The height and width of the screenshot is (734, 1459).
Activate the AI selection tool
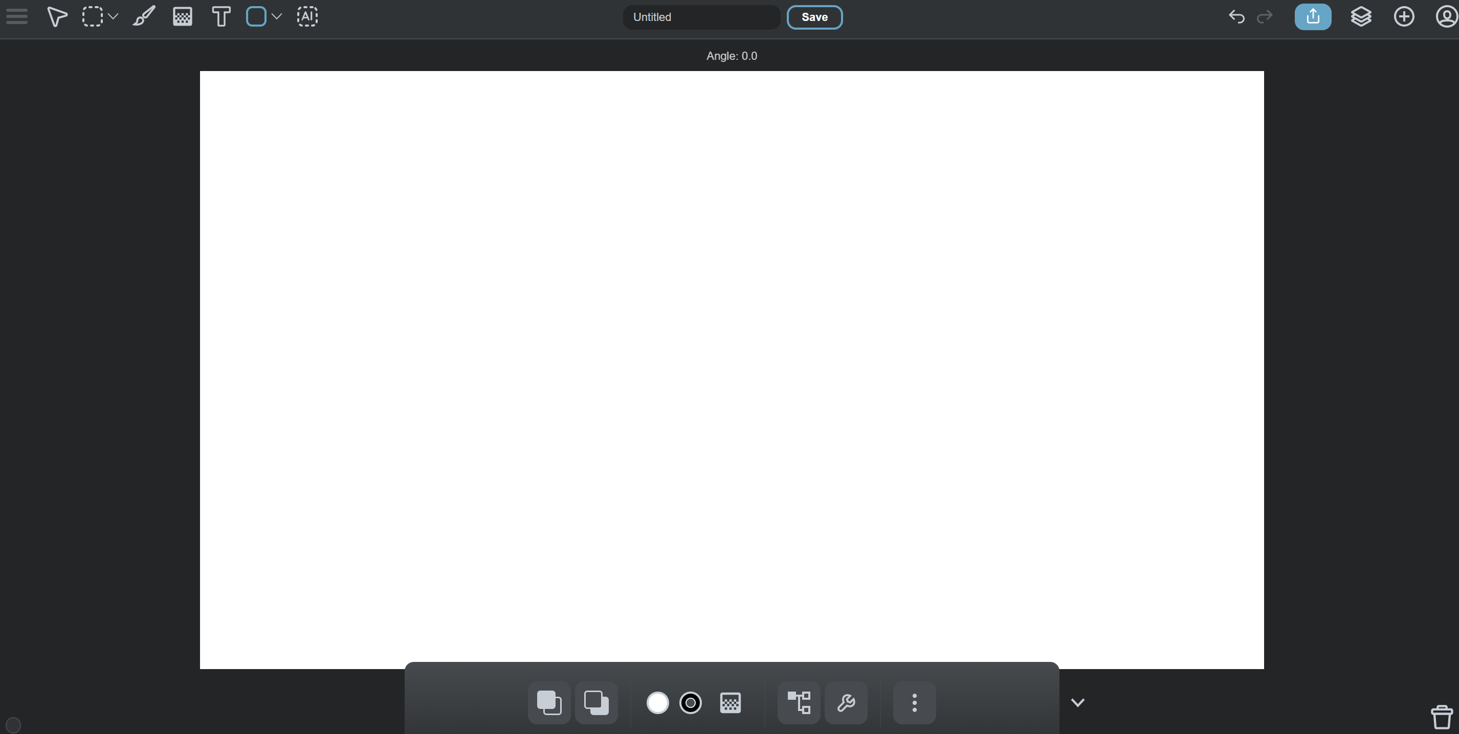point(307,16)
